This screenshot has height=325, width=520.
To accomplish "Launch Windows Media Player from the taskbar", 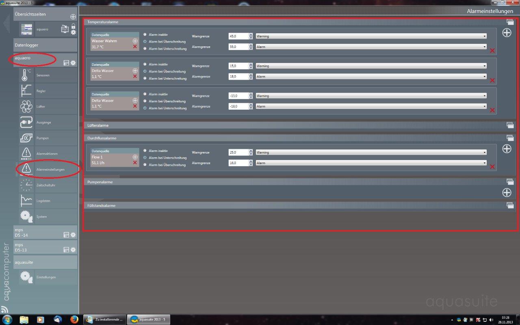I will pos(41,319).
